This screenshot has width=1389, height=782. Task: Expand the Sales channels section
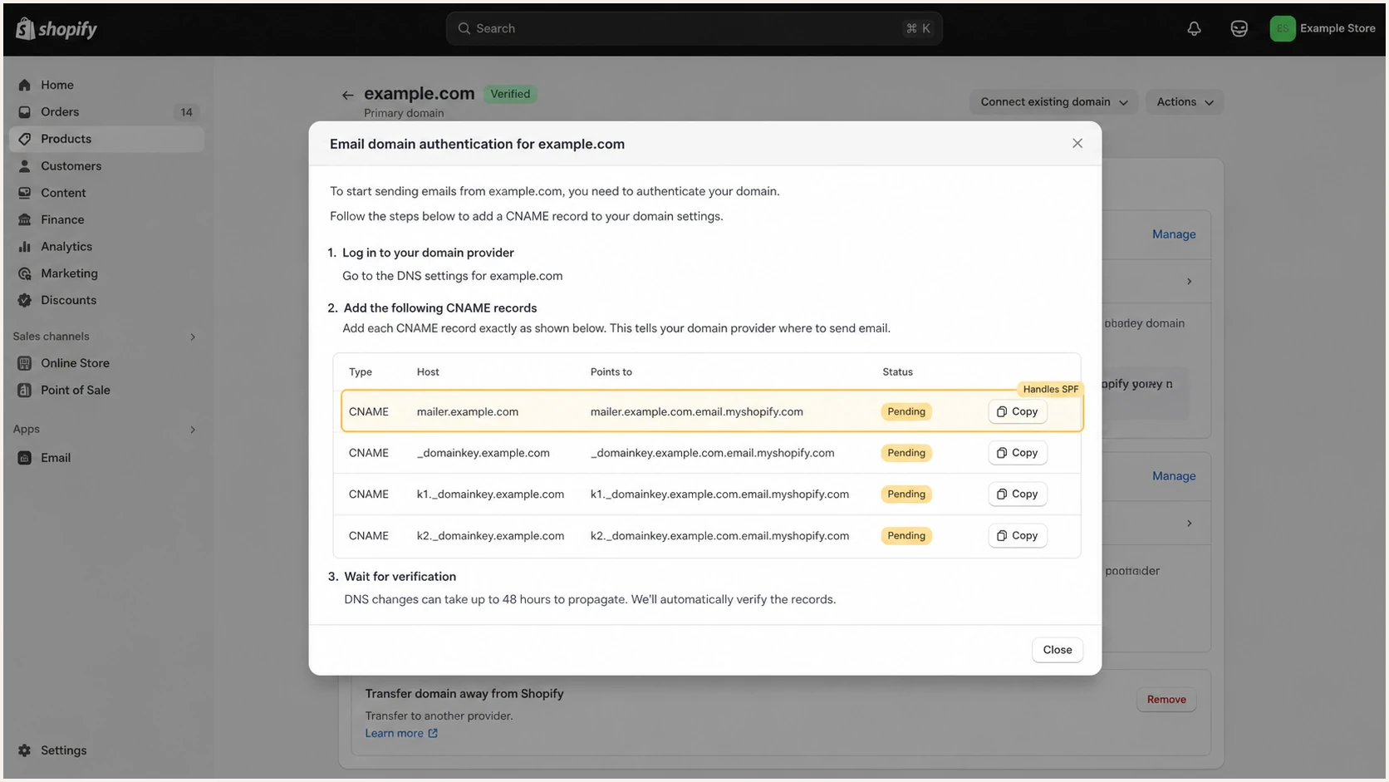[193, 337]
